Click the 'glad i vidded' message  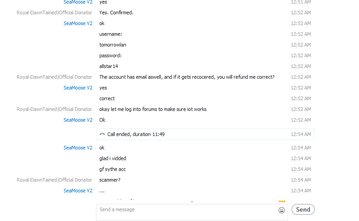113,158
